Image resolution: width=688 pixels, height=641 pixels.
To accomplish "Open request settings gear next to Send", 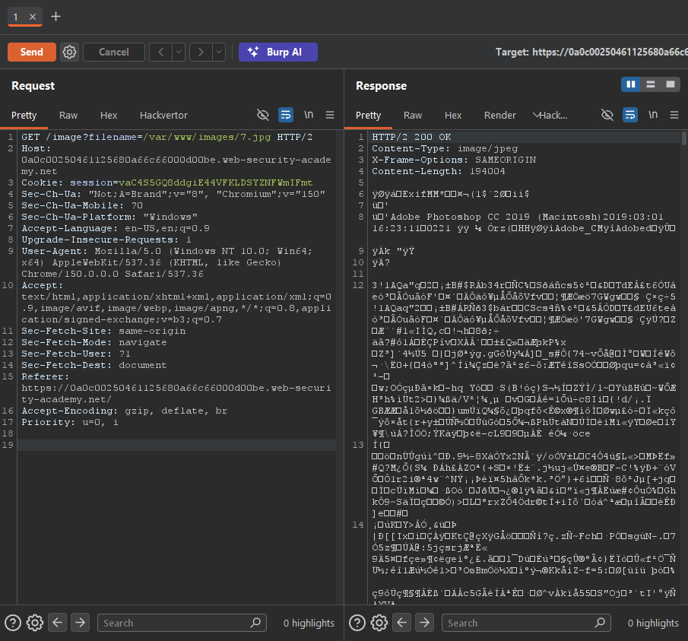I will 69,52.
